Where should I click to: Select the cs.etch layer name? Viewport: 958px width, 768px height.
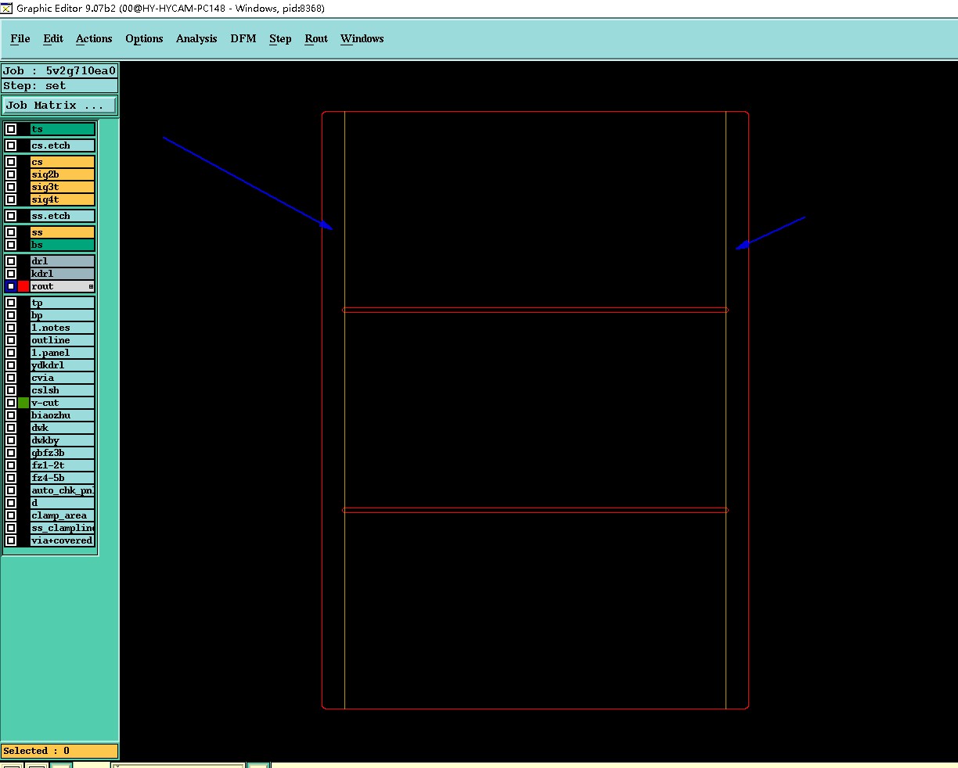[x=63, y=145]
